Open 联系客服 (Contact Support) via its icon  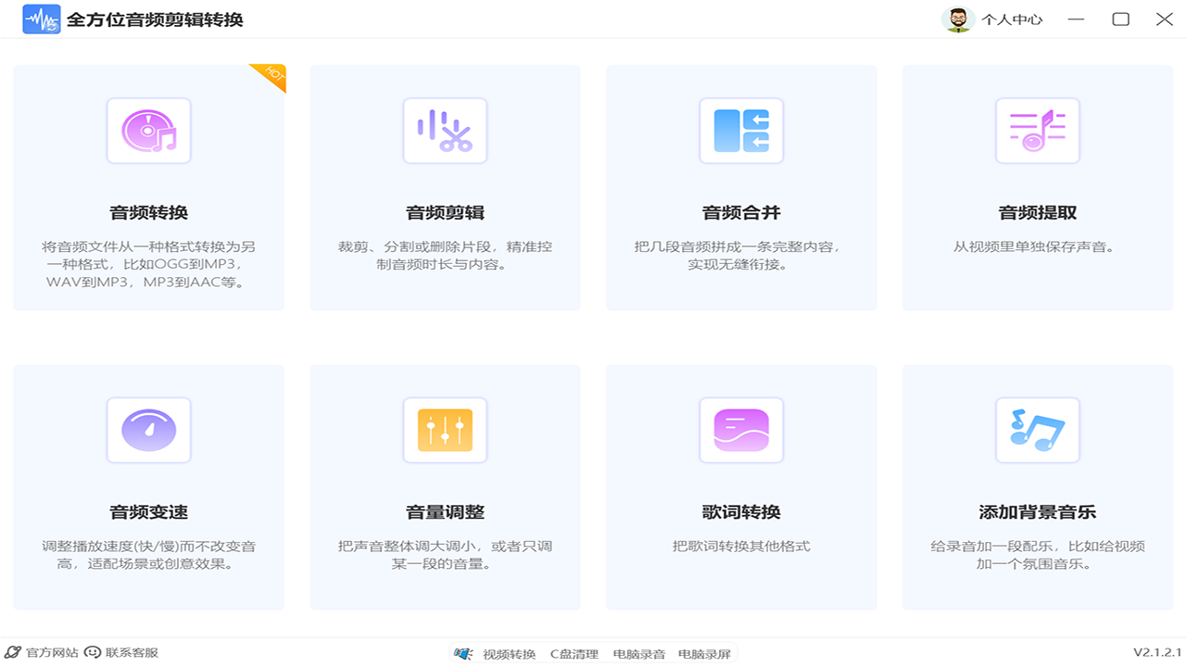point(91,651)
